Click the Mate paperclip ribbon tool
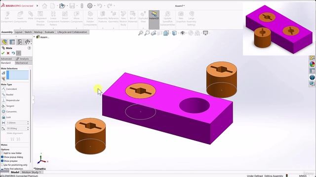 coord(31,15)
